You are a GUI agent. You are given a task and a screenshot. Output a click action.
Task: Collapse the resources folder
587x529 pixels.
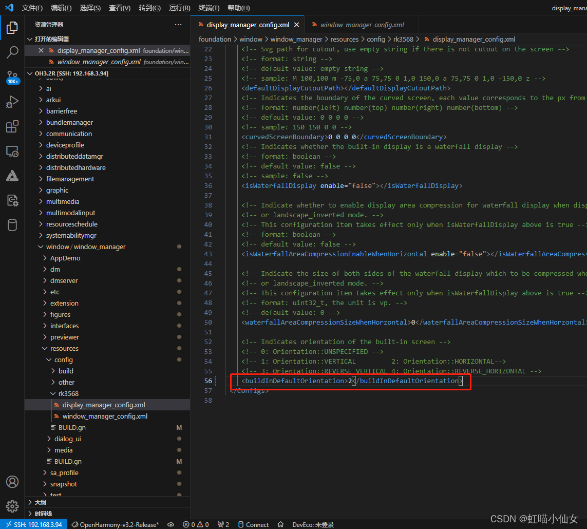(x=107, y=348)
